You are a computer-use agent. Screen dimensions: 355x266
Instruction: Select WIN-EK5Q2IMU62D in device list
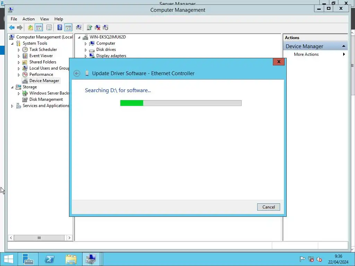click(107, 37)
